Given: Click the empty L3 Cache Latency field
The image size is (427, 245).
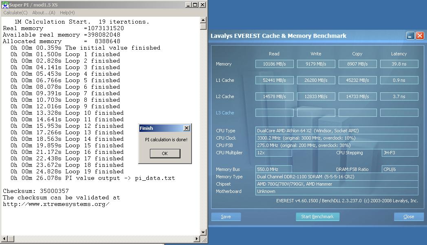Looking at the screenshot, I should [x=399, y=113].
